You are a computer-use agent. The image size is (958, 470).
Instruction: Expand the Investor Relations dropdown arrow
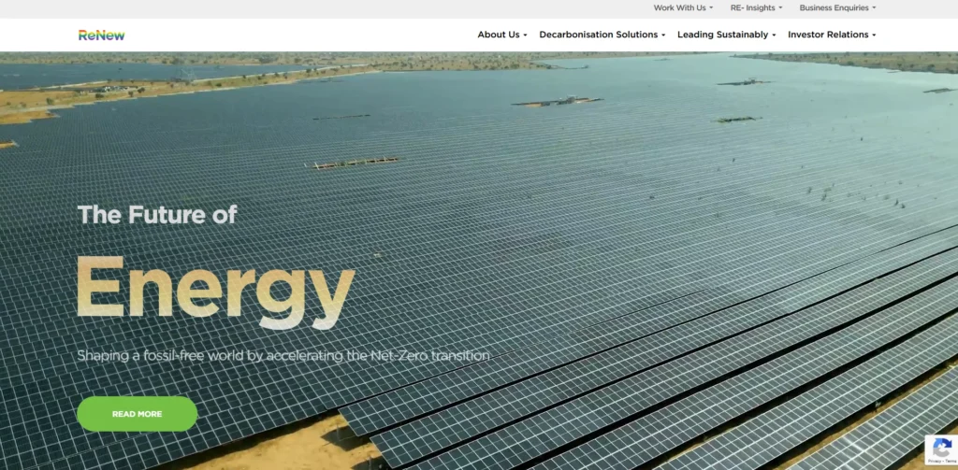click(874, 36)
